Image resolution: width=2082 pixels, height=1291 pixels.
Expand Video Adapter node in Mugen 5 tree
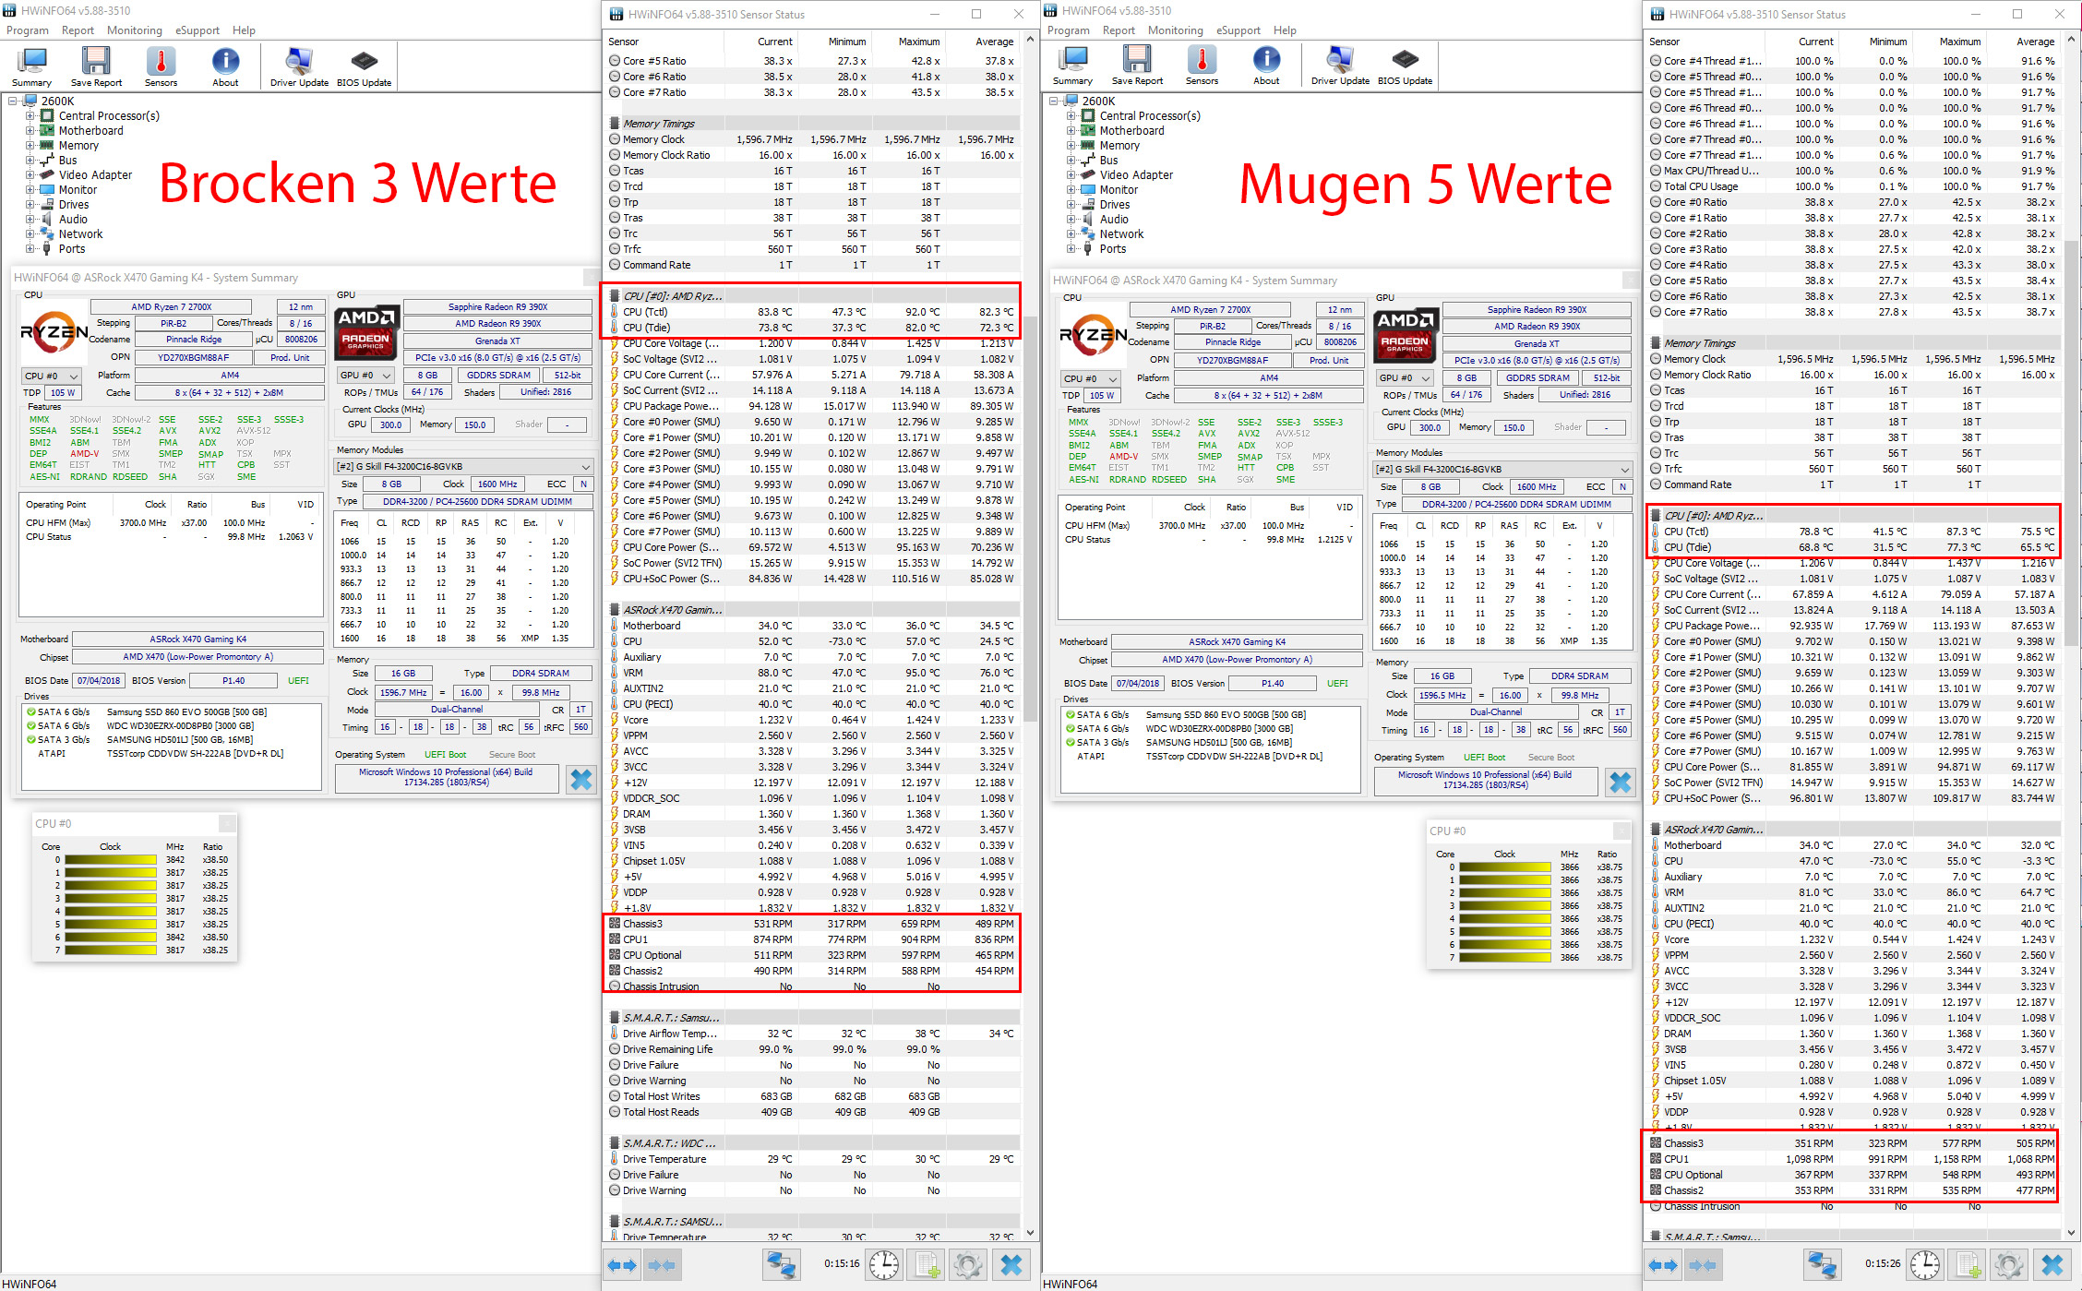click(1071, 175)
